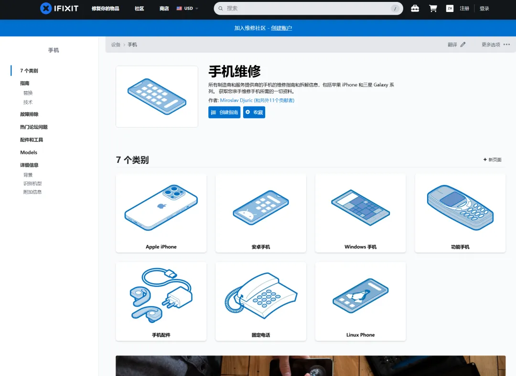The width and height of the screenshot is (516, 376).
Task: Click Apple iPhone card label
Action: tap(161, 247)
